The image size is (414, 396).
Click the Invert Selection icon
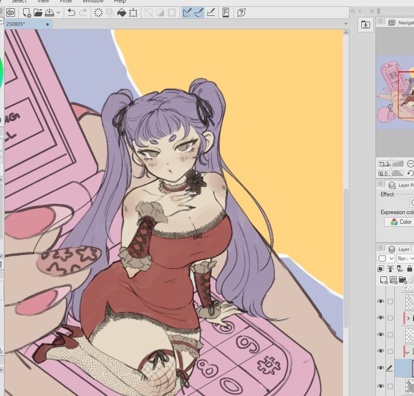coord(160,13)
